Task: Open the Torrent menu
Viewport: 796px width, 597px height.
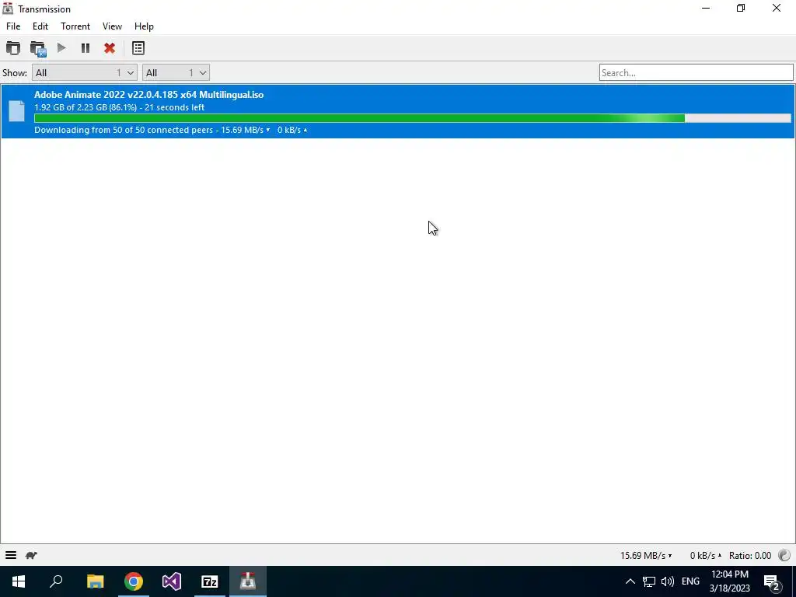Action: point(75,26)
